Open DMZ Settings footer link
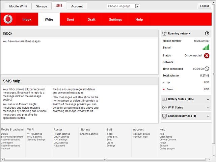The height and width of the screenshot is (162, 216). [61, 142]
